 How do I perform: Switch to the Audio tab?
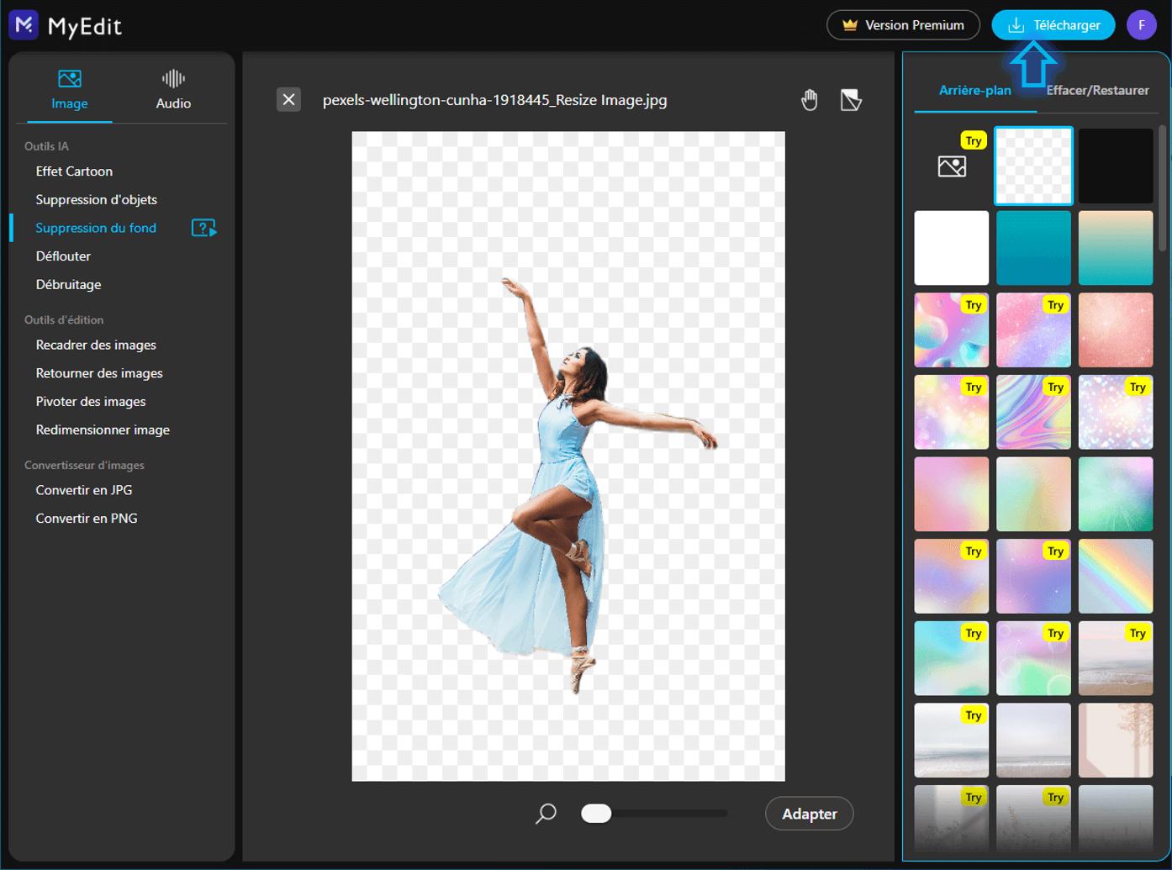(x=173, y=90)
